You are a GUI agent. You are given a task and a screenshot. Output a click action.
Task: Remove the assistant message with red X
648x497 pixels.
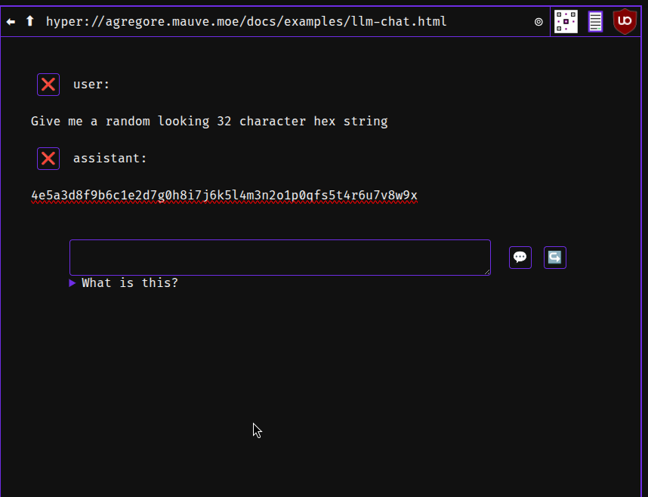pyautogui.click(x=48, y=159)
